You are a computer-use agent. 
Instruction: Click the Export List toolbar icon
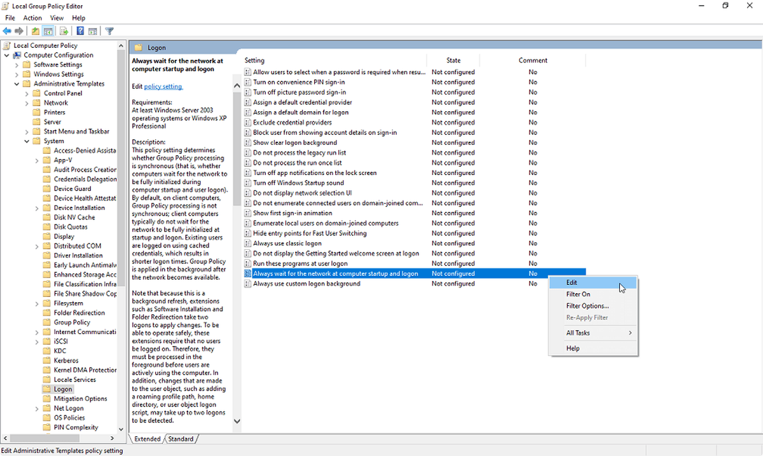(64, 31)
